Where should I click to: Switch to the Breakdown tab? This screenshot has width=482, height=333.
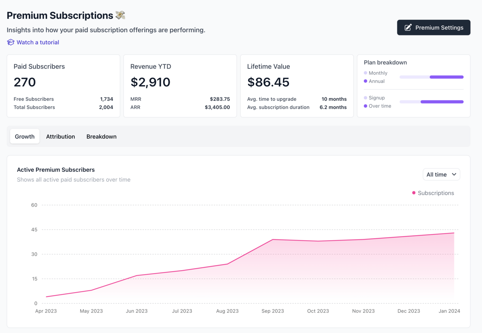click(x=101, y=137)
